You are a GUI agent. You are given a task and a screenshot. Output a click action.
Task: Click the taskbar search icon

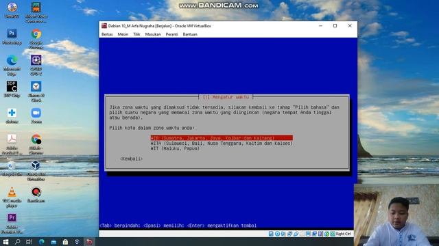click(x=17, y=242)
